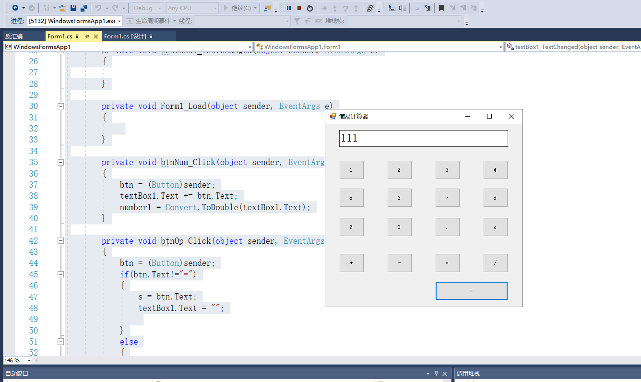Pin the auto window panel
This screenshot has height=382, width=641.
pyautogui.click(x=436, y=373)
